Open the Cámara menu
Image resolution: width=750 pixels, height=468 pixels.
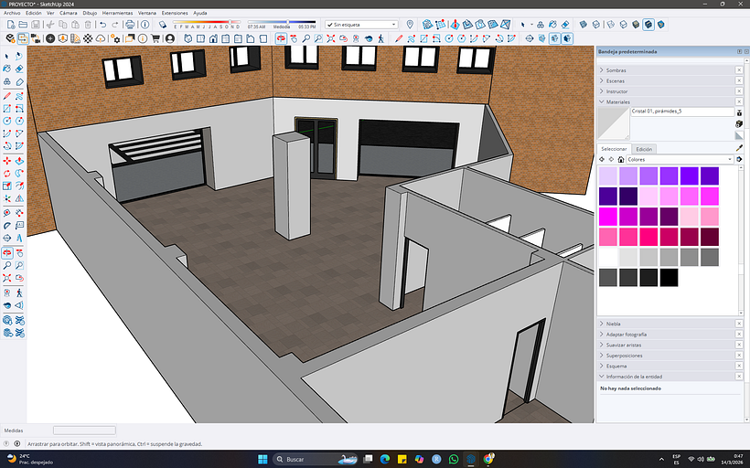point(69,13)
